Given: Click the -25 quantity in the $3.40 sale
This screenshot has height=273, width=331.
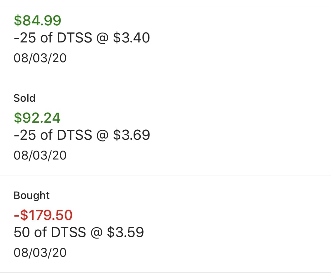Looking at the screenshot, I should (x=25, y=38).
